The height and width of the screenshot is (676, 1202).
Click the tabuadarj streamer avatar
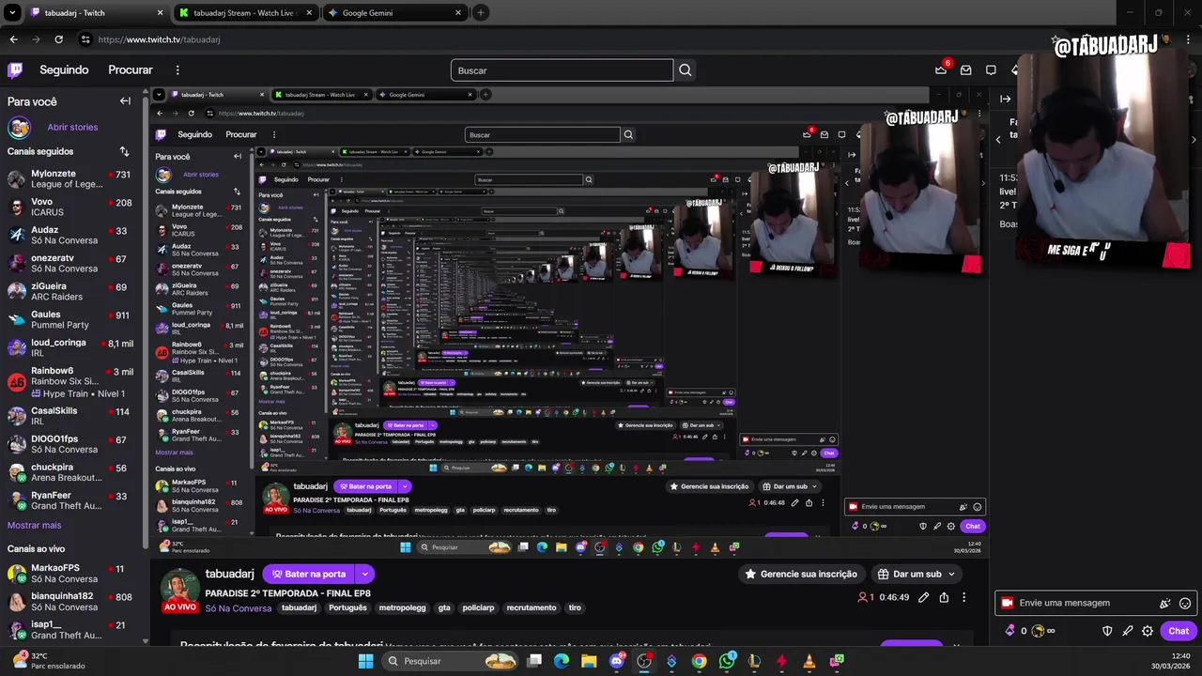coord(178,589)
